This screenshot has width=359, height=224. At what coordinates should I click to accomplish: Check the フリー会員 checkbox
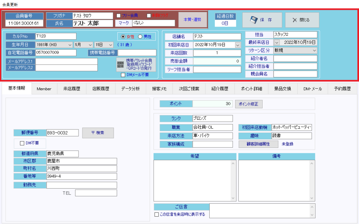tap(118, 15)
